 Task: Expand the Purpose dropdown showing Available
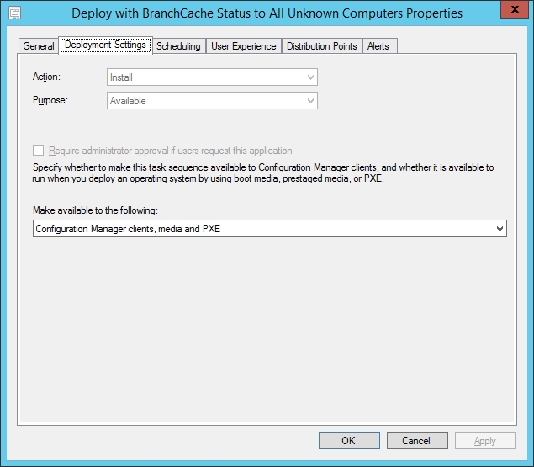pos(213,101)
